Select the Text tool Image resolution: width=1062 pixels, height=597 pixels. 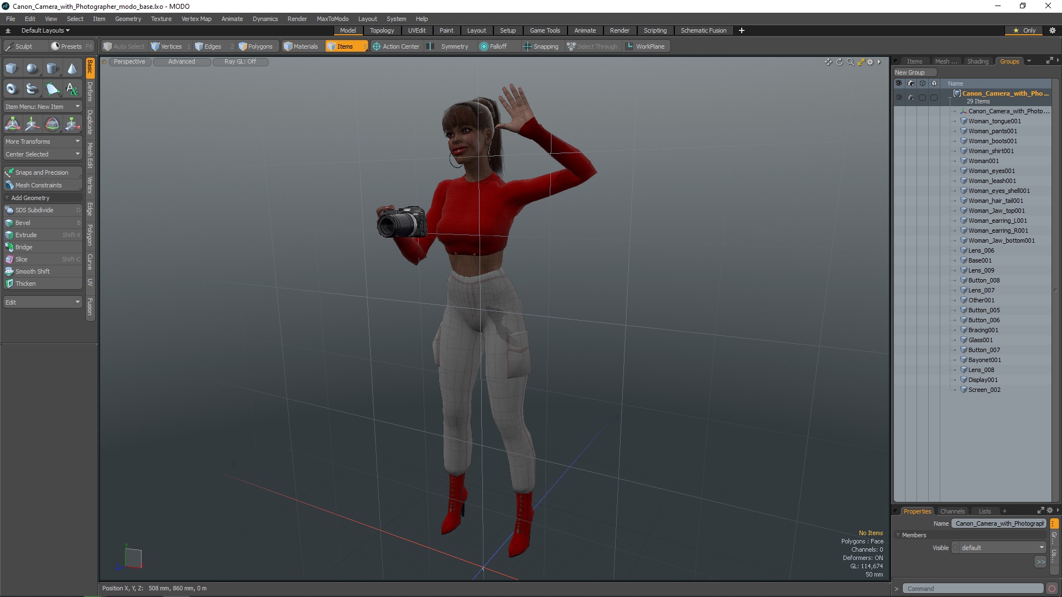click(x=72, y=88)
